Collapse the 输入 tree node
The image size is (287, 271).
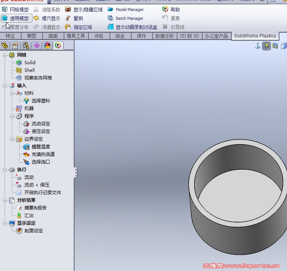[5, 86]
